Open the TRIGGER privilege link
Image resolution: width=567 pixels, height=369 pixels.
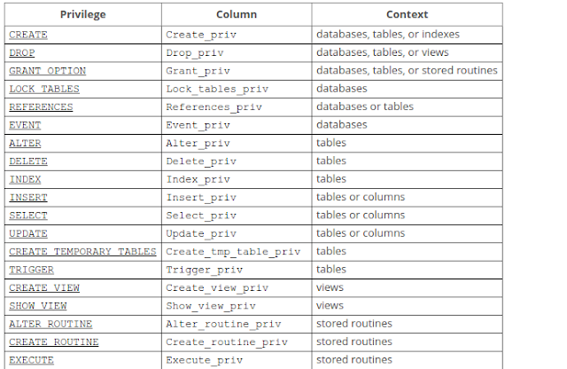(32, 271)
